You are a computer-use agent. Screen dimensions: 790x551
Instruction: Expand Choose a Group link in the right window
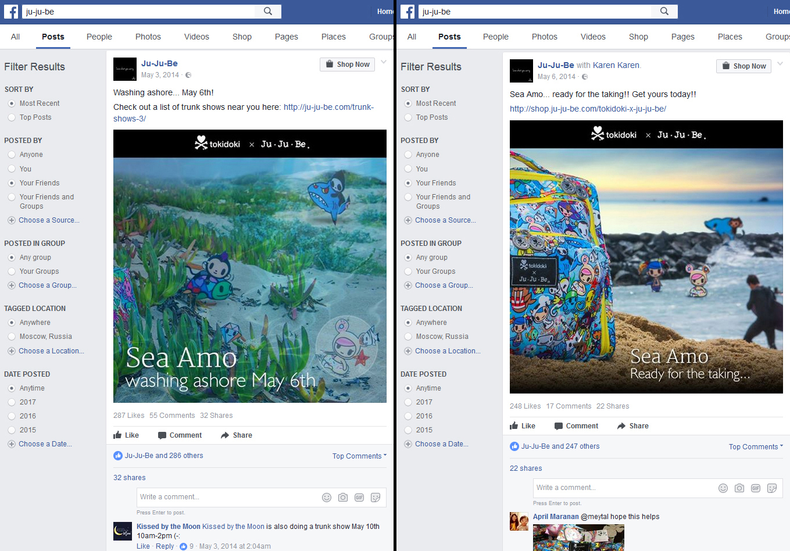pos(444,285)
